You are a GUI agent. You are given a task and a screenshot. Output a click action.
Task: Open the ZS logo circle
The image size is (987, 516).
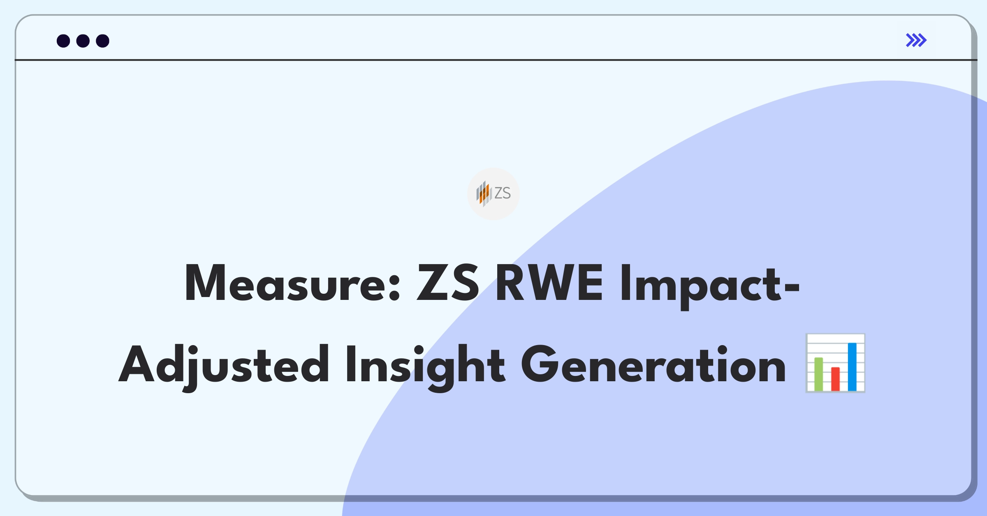(x=493, y=193)
